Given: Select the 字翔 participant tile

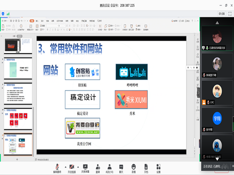Looking at the screenshot, I should point(217,120).
